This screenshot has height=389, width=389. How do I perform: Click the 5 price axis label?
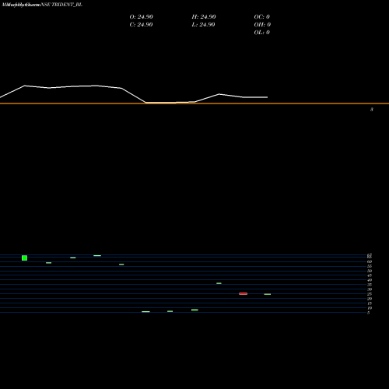point(368,313)
